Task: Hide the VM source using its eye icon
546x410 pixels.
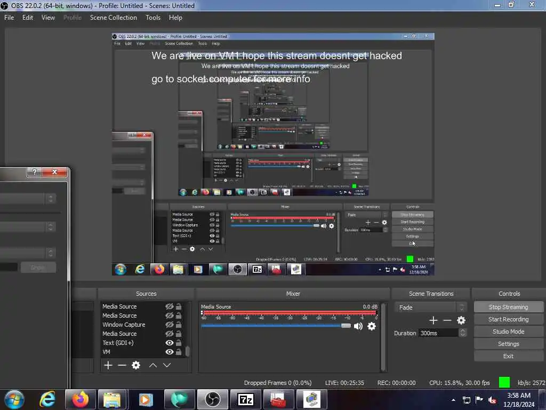Action: click(169, 352)
